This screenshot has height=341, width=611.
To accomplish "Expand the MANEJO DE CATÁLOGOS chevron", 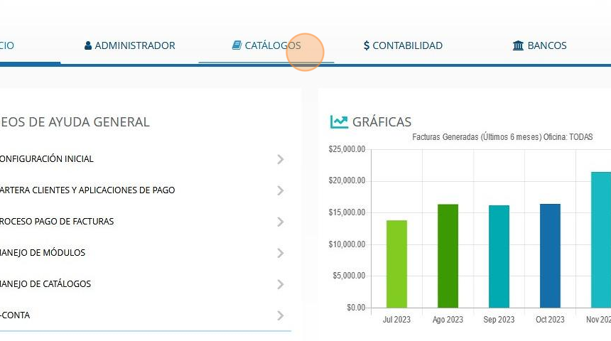I will tap(281, 284).
